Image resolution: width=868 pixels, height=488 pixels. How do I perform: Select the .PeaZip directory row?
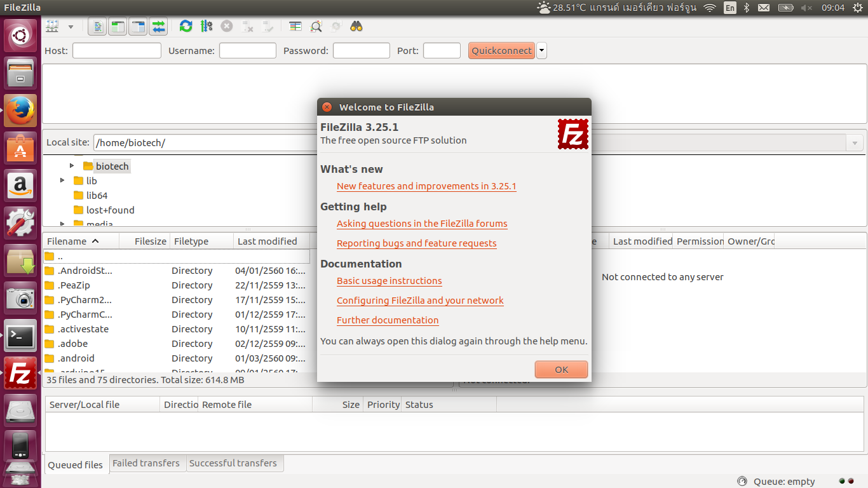pos(176,285)
